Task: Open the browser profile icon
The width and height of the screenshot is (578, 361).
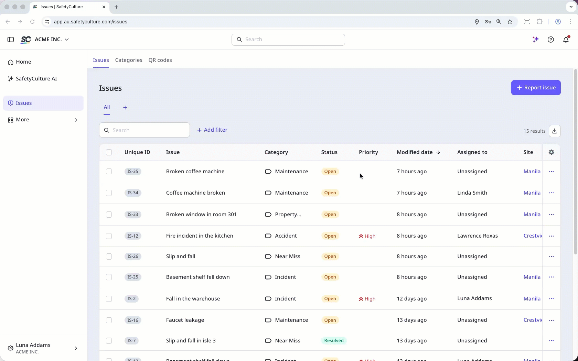Action: click(x=558, y=22)
